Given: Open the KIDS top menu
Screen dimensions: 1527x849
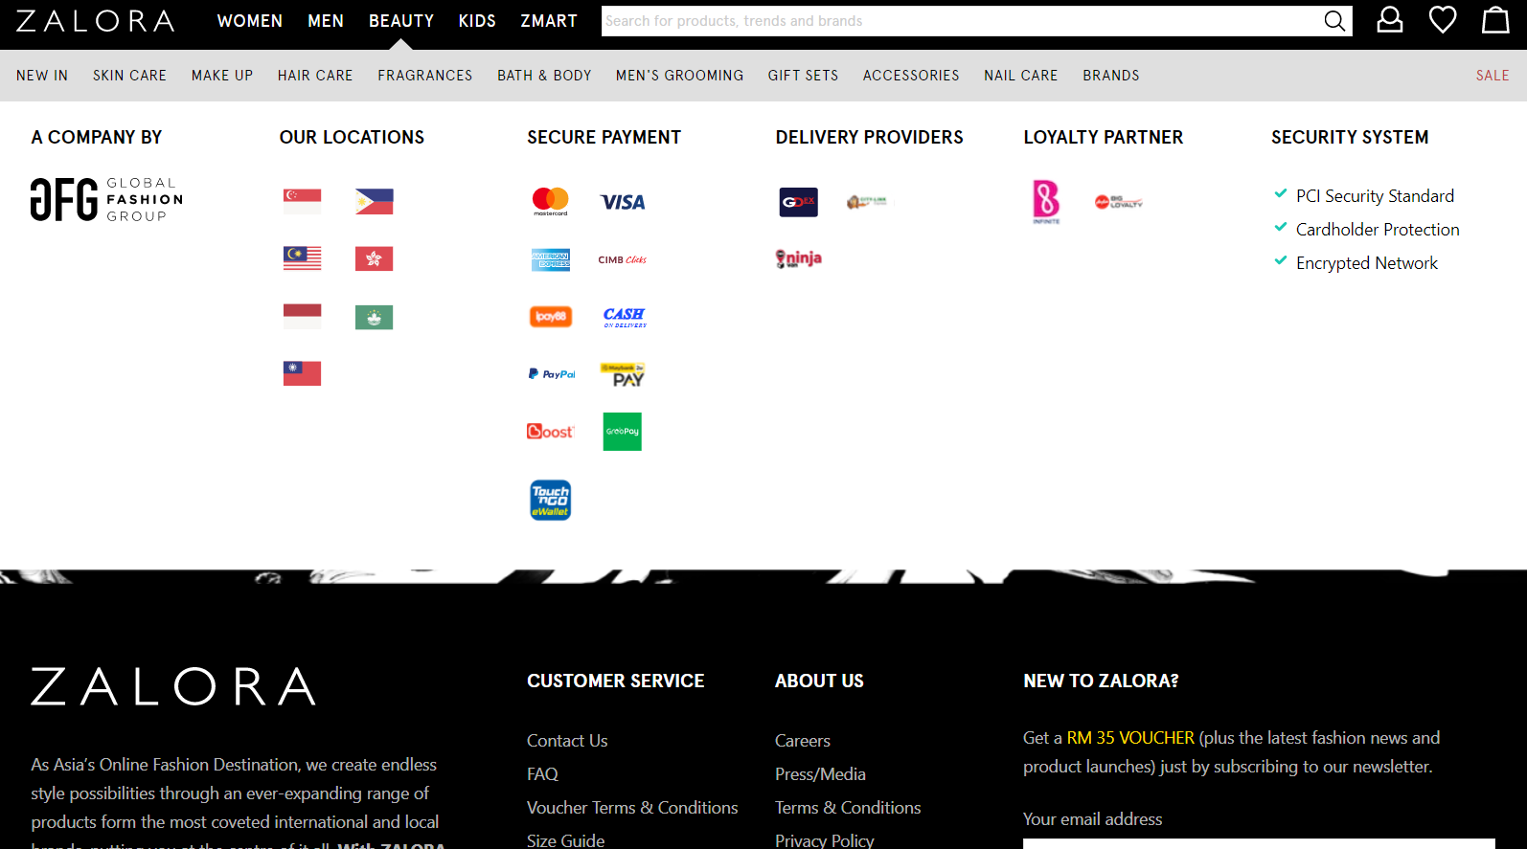Looking at the screenshot, I should [477, 21].
